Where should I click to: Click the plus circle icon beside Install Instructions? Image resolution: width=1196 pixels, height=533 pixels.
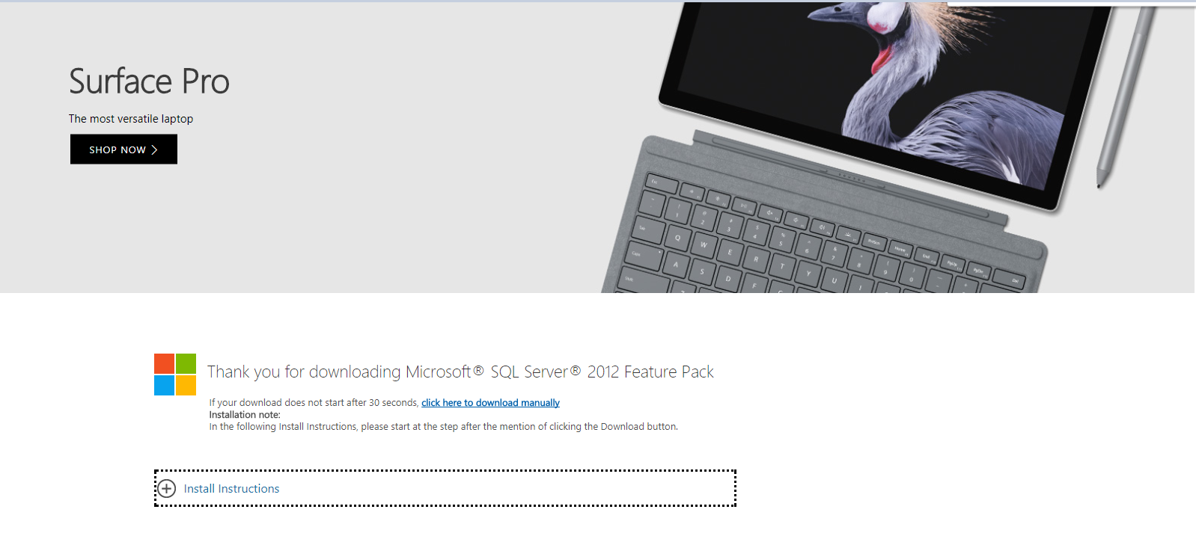(167, 489)
